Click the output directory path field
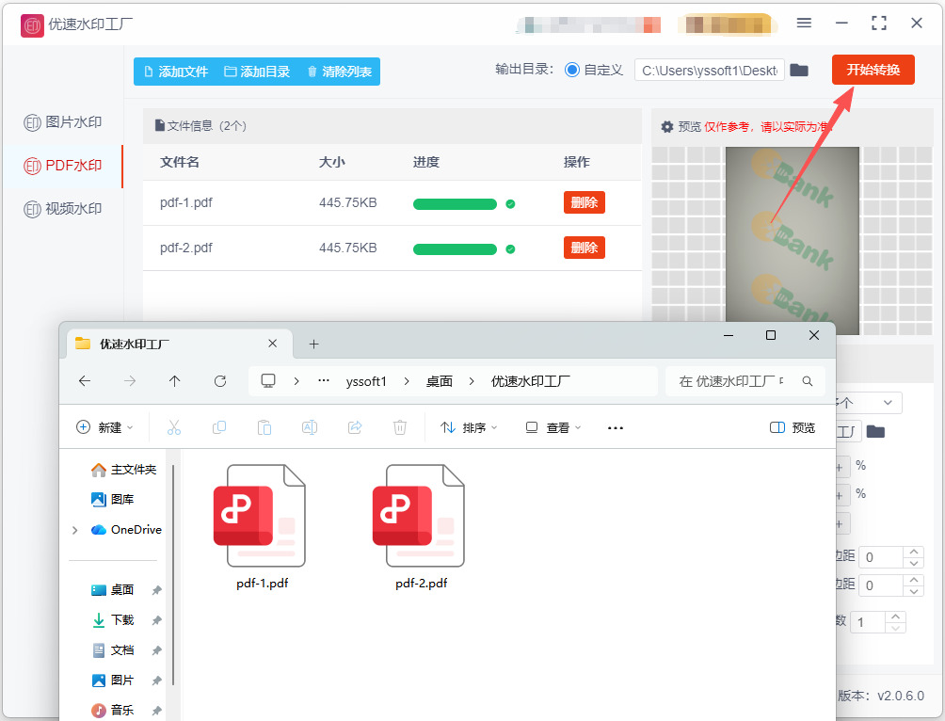Screen dimensions: 945x721 [x=710, y=71]
